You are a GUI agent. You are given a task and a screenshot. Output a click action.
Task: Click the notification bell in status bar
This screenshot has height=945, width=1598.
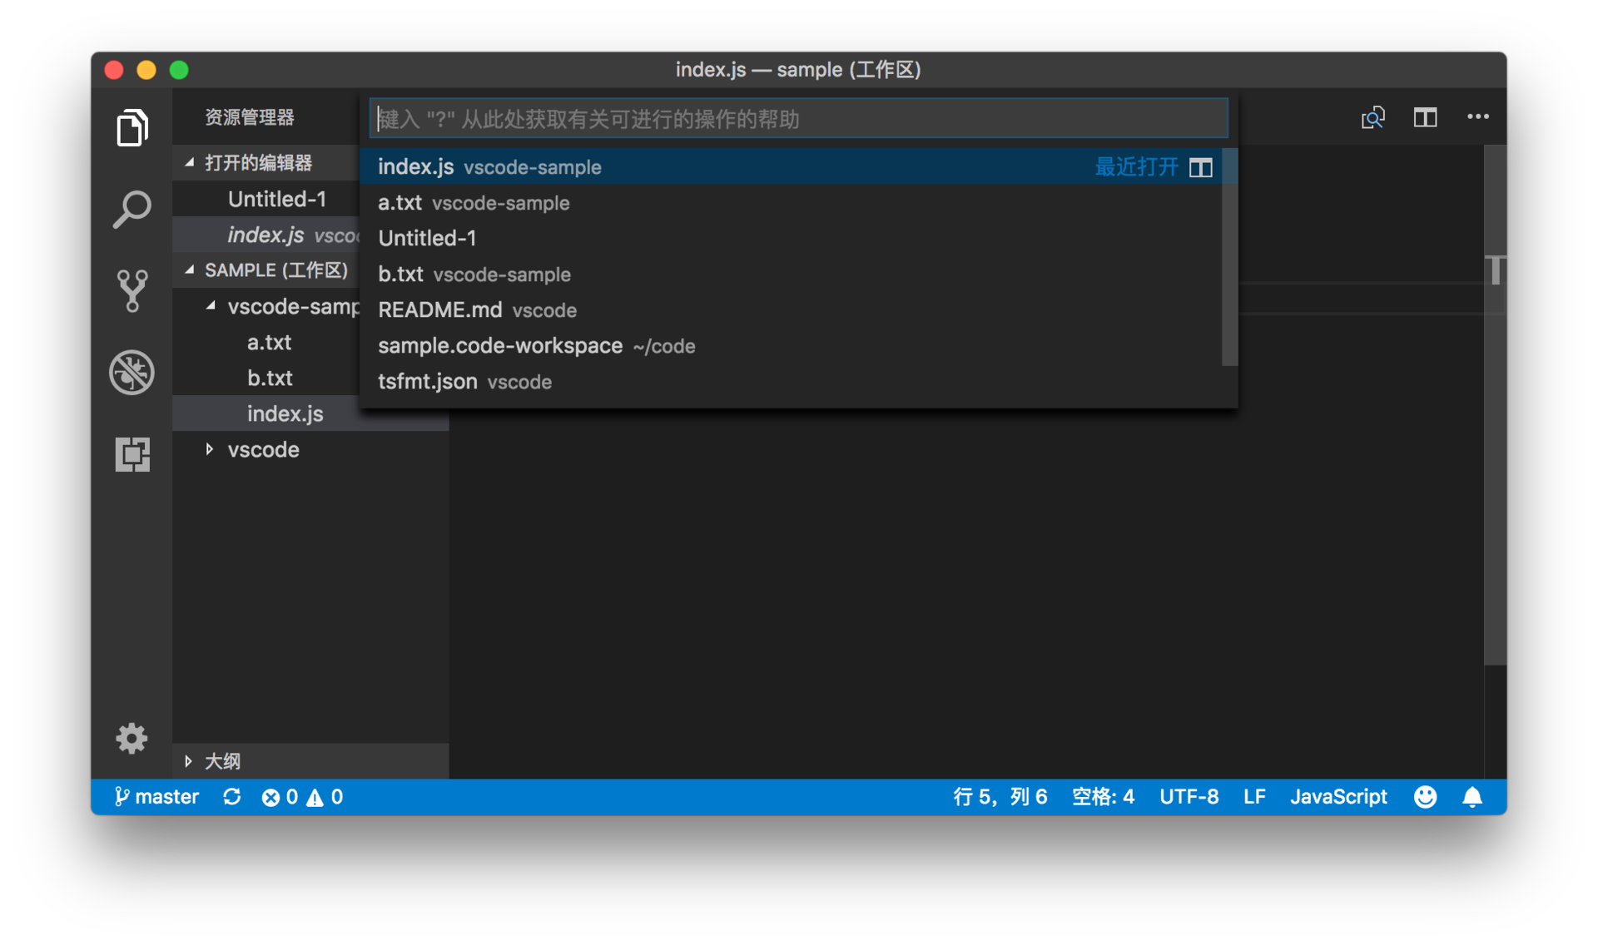(1471, 797)
